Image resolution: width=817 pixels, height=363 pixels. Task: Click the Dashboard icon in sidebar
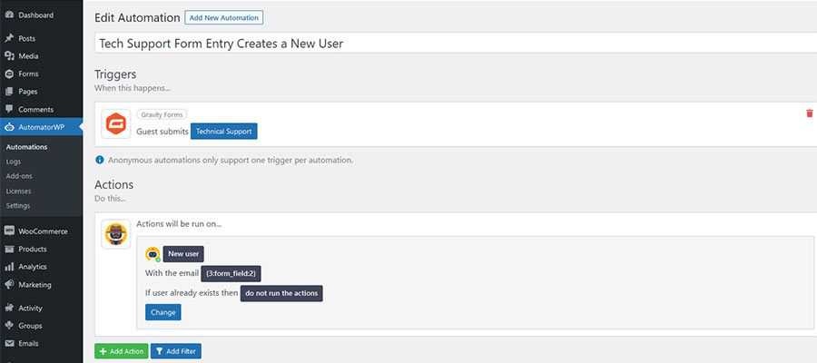[9, 15]
